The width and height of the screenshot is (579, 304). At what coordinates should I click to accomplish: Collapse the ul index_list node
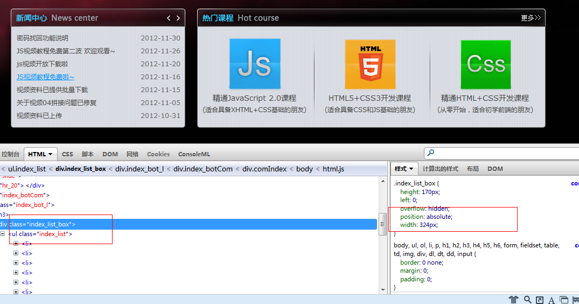click(3, 234)
